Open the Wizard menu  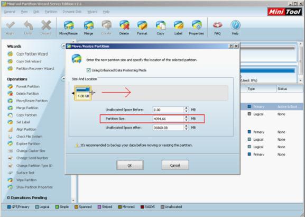[93, 12]
